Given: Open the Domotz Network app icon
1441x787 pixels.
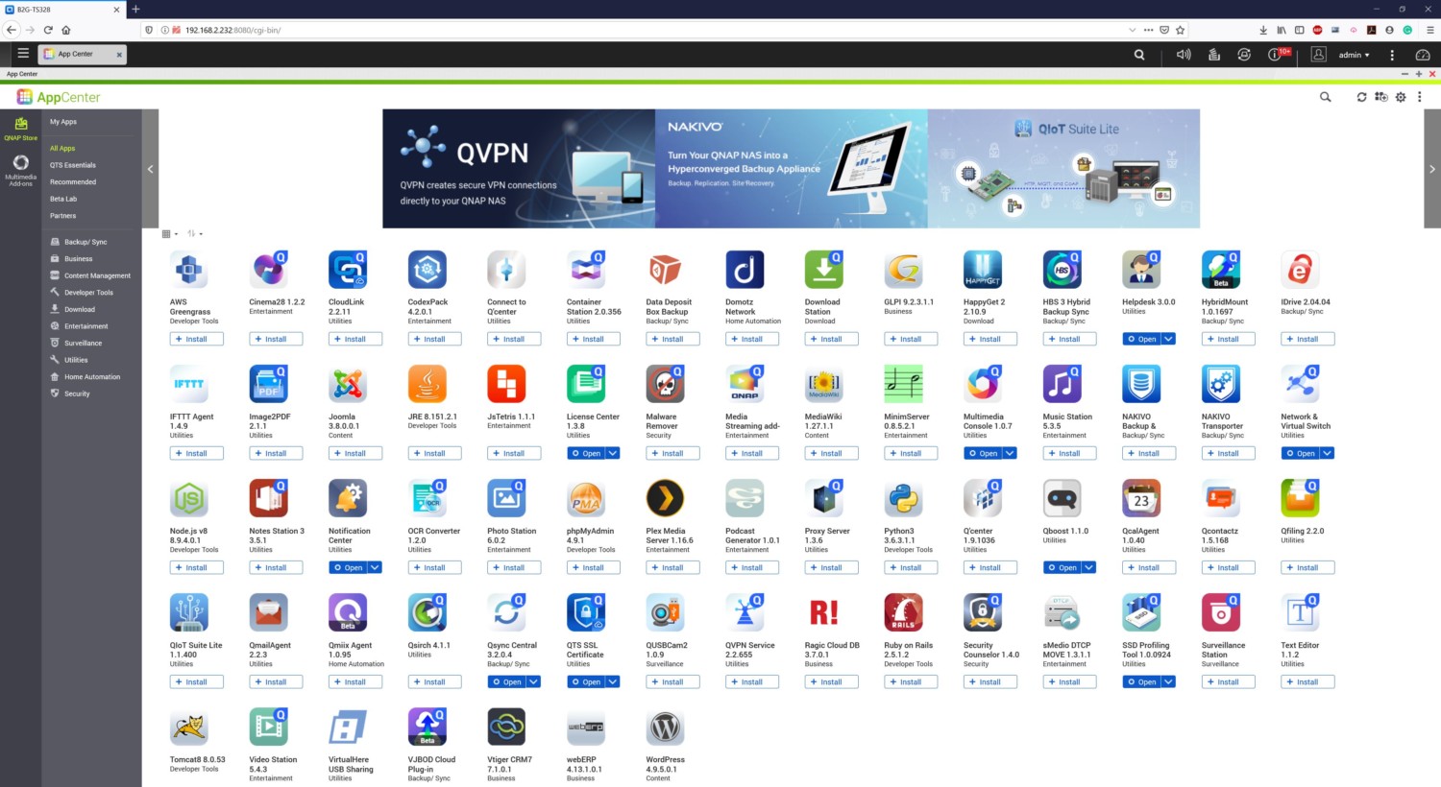Looking at the screenshot, I should pos(745,270).
